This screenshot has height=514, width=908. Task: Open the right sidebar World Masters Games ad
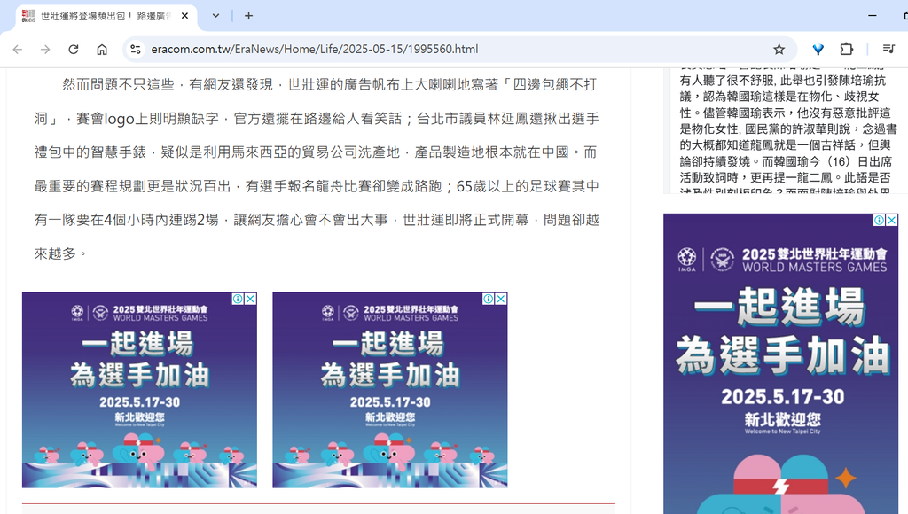[x=780, y=363]
